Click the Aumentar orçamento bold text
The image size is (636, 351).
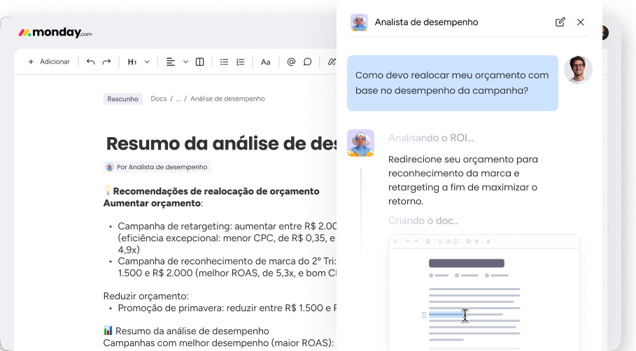[x=152, y=203]
